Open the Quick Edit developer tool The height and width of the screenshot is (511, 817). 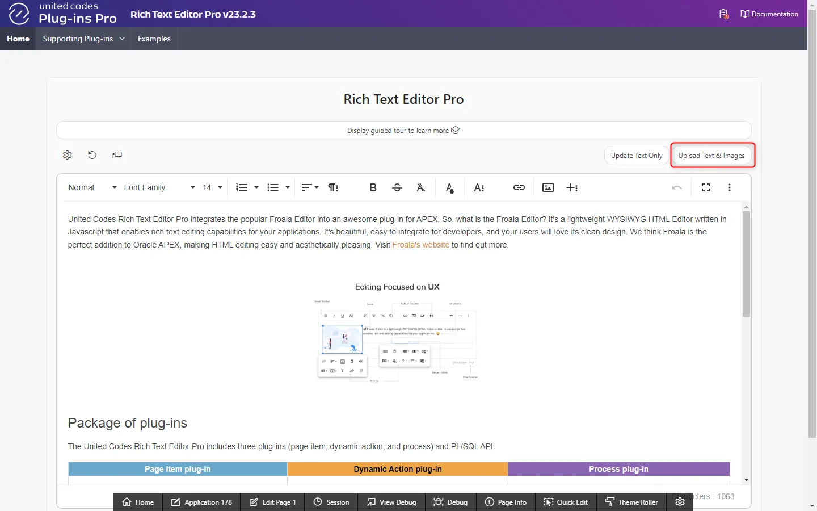pos(566,502)
